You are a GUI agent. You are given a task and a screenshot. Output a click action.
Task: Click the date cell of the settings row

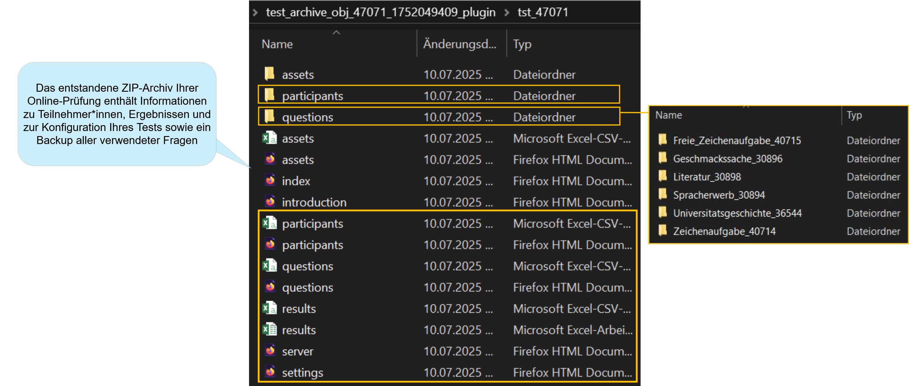458,373
